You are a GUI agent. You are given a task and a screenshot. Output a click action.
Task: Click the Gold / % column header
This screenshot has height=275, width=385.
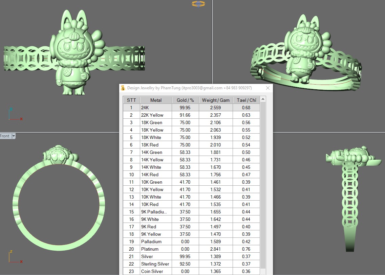point(185,100)
